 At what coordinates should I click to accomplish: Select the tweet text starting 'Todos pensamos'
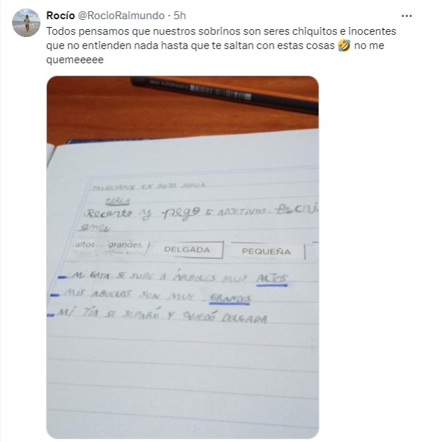[x=221, y=45]
